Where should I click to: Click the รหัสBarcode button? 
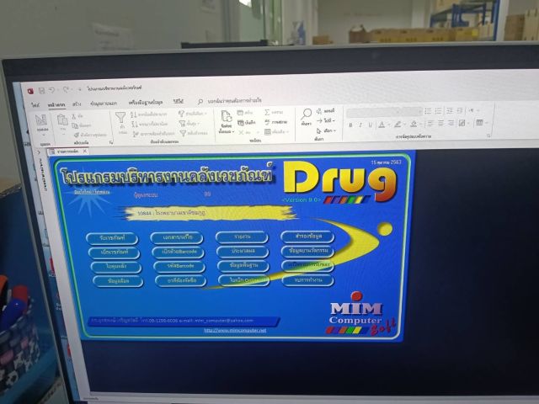pyautogui.click(x=179, y=266)
